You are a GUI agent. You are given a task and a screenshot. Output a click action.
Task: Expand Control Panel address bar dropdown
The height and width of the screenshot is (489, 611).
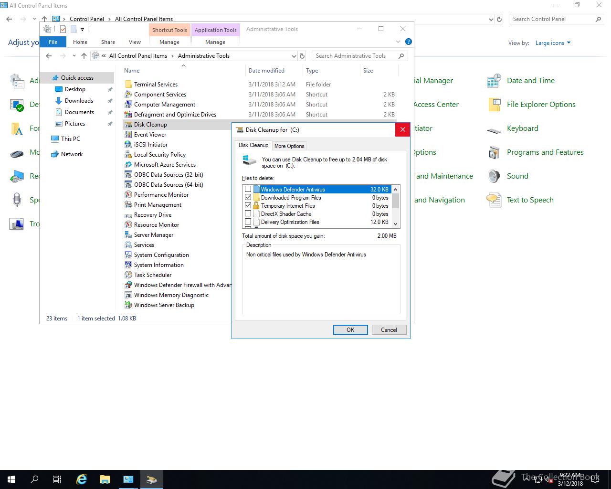pos(491,20)
